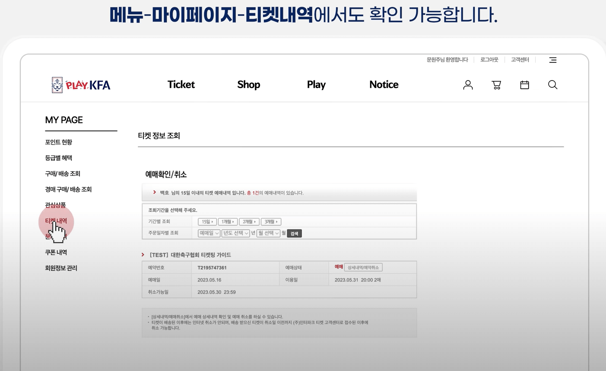Open the Shop menu
Image resolution: width=606 pixels, height=371 pixels.
coord(248,85)
